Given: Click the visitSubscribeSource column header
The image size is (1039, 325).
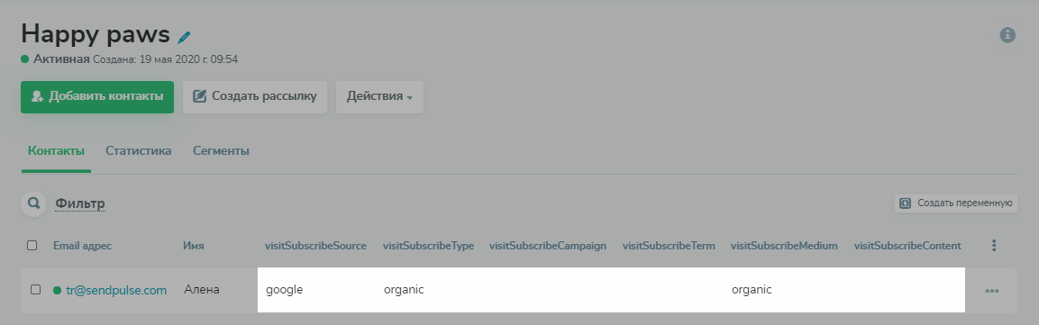Looking at the screenshot, I should click(315, 246).
